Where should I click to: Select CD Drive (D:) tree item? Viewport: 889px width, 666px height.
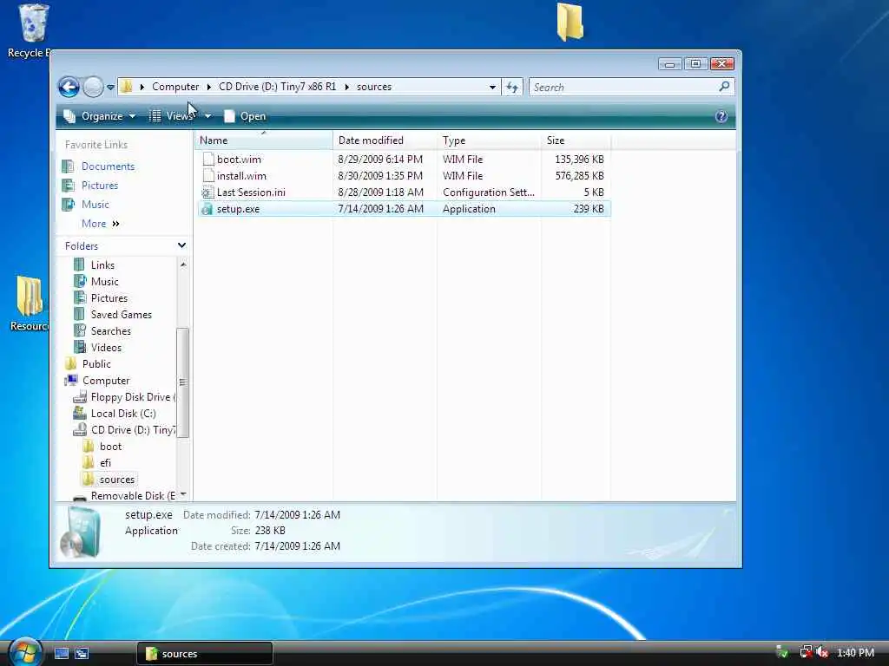point(133,430)
